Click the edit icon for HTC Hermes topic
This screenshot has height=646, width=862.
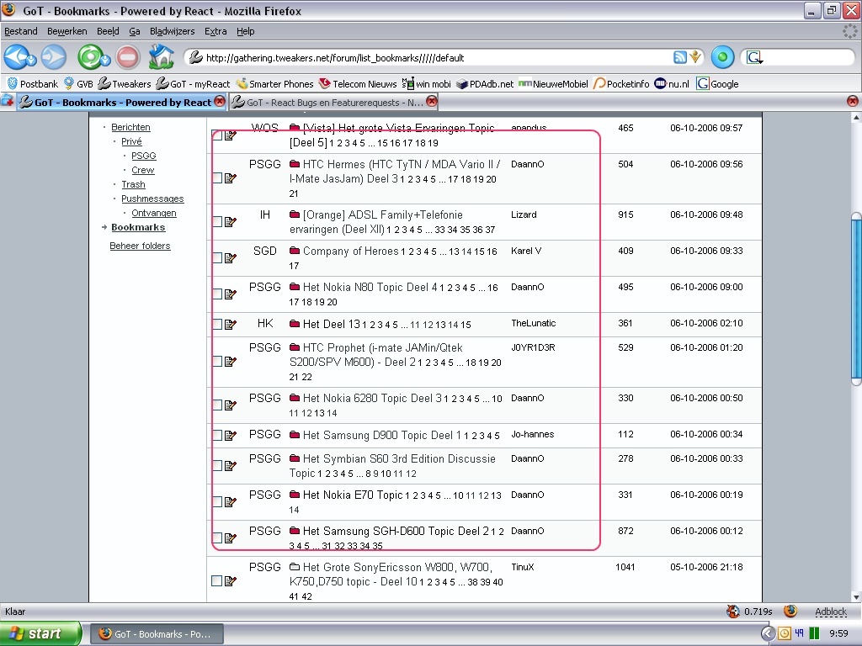tap(231, 178)
